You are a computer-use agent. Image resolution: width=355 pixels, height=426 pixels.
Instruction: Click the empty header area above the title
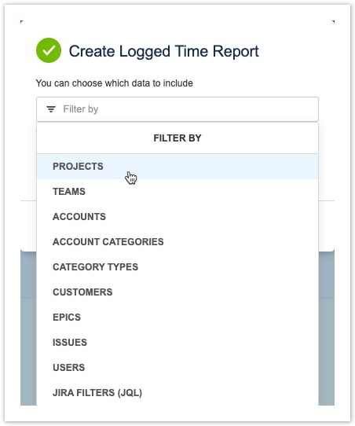click(x=177, y=28)
